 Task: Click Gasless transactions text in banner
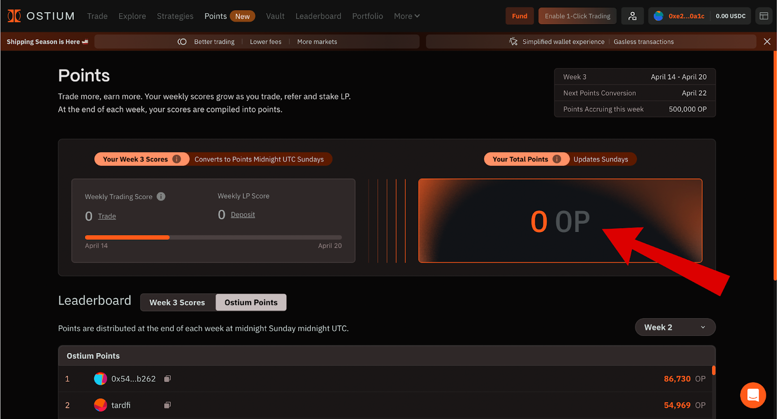click(x=643, y=42)
